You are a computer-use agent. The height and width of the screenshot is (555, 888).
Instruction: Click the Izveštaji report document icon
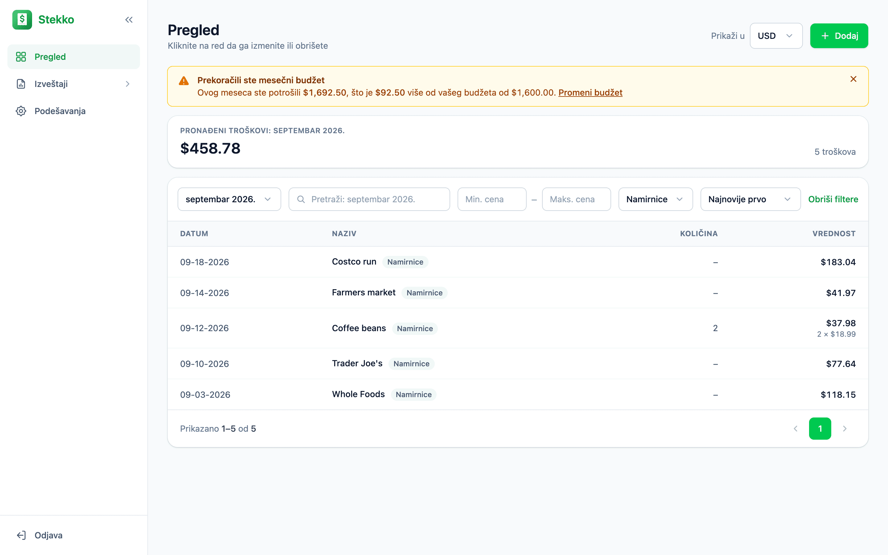(21, 84)
